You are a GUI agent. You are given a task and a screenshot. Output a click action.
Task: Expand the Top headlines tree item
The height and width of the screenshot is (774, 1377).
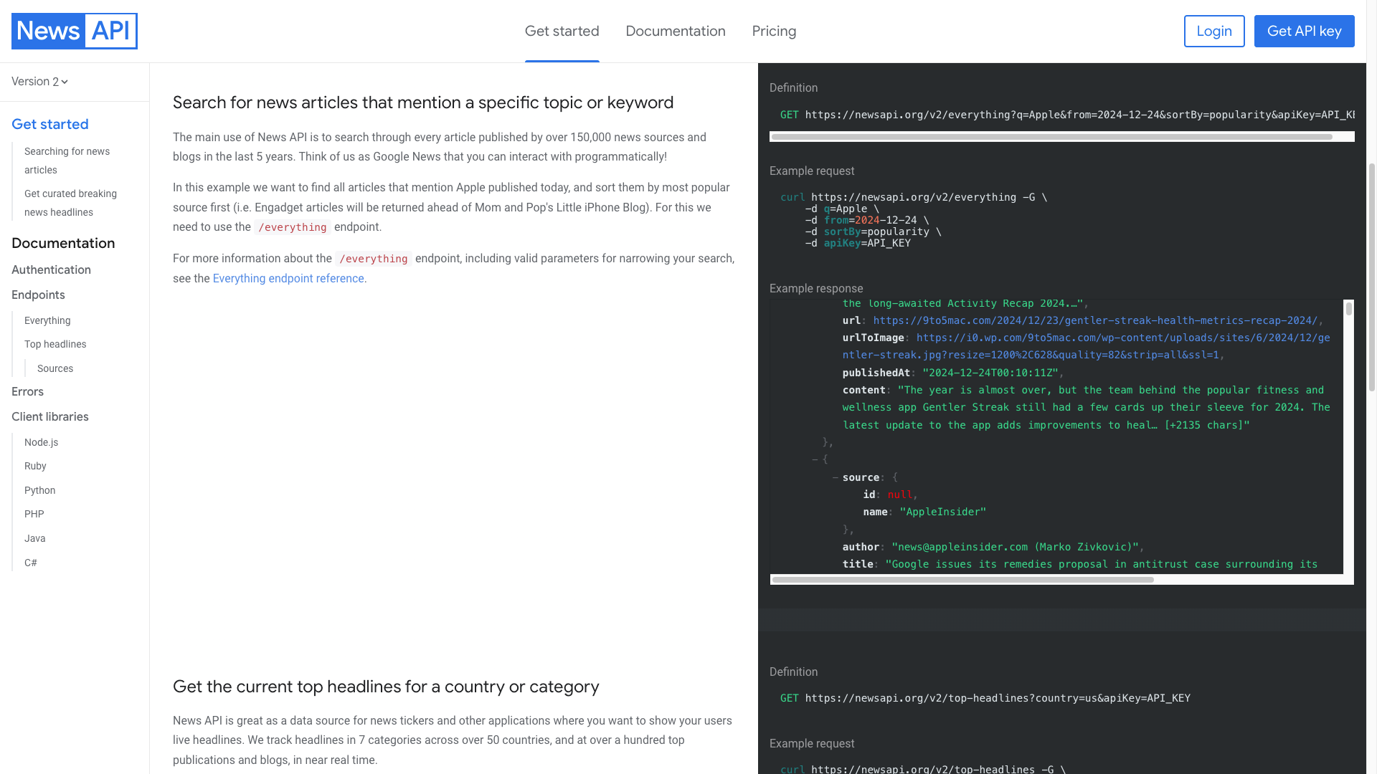click(55, 344)
